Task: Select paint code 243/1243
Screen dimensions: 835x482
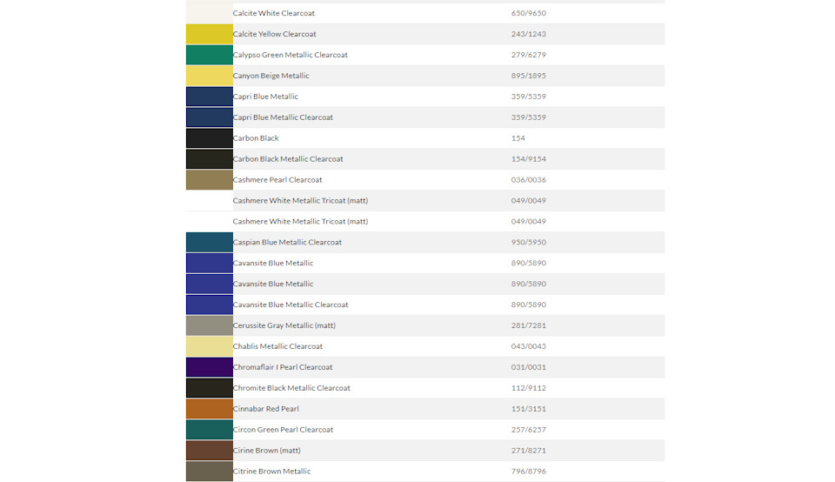Action: tap(529, 34)
